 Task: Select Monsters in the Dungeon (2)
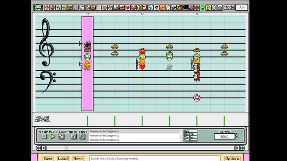coord(135,136)
